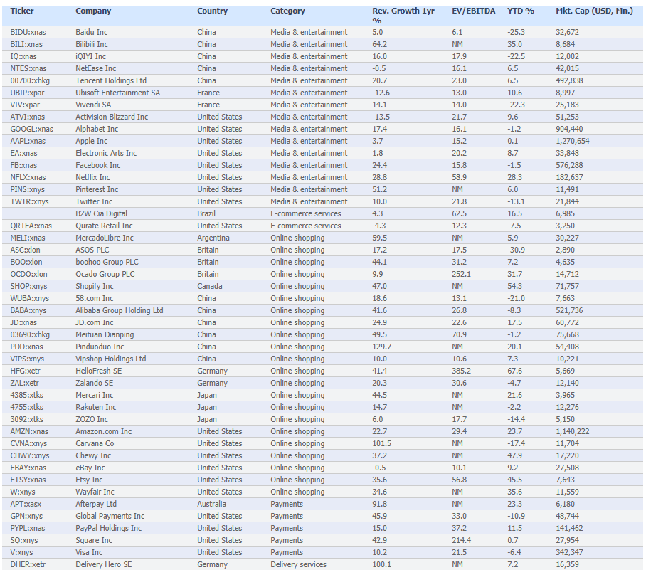The image size is (646, 570).
Task: Click the Ticker column header
Action: click(22, 11)
